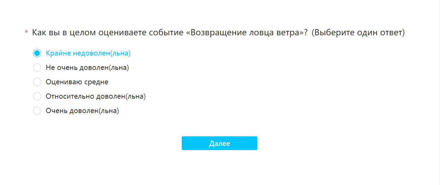Viewport: 440px width, 185px height.
Task: Select the «Не очень доволен(льна)» radio circle
Action: coord(37,68)
